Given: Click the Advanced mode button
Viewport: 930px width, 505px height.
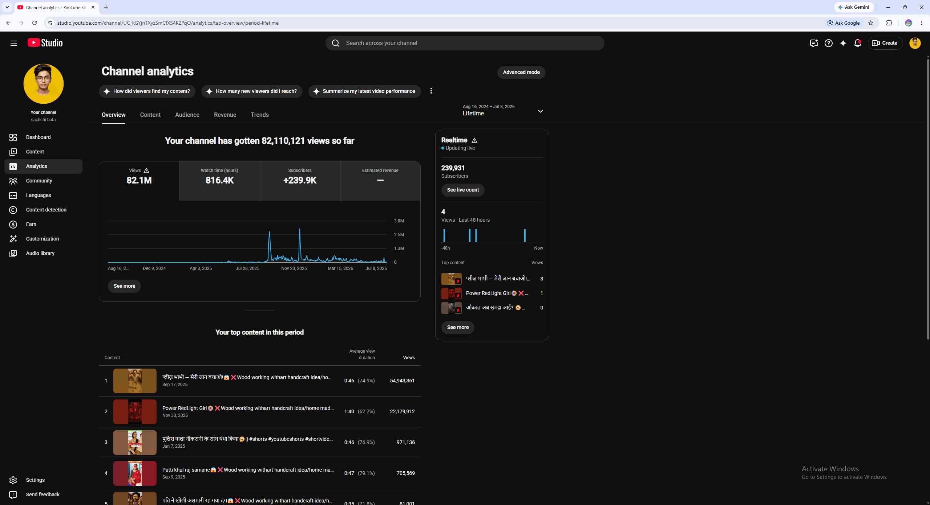Looking at the screenshot, I should 521,73.
